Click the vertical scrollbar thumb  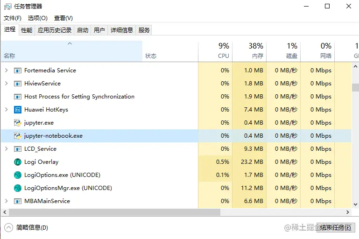[355, 87]
